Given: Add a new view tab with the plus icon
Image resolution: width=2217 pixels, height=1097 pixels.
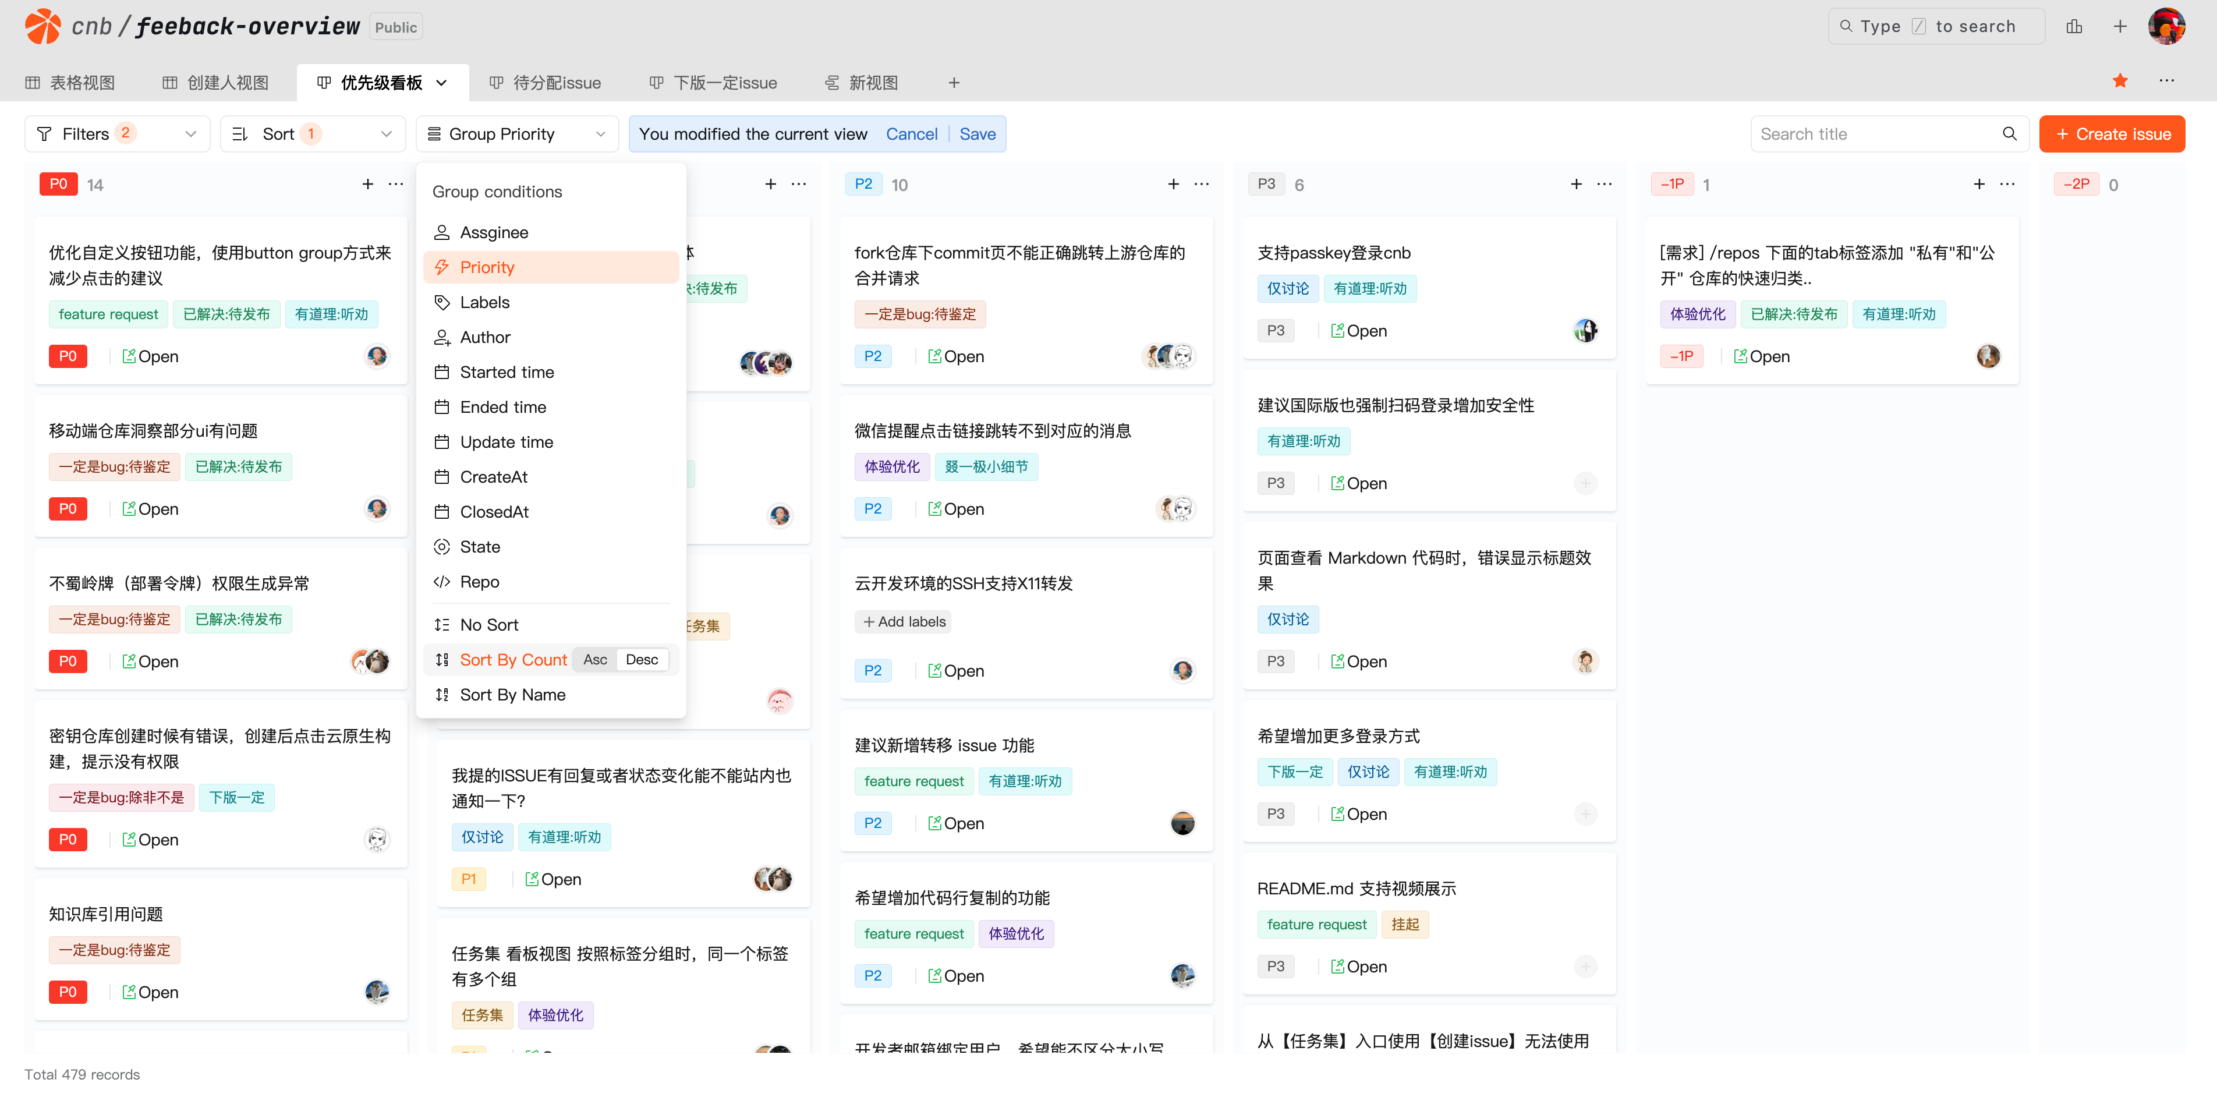Looking at the screenshot, I should pyautogui.click(x=954, y=83).
